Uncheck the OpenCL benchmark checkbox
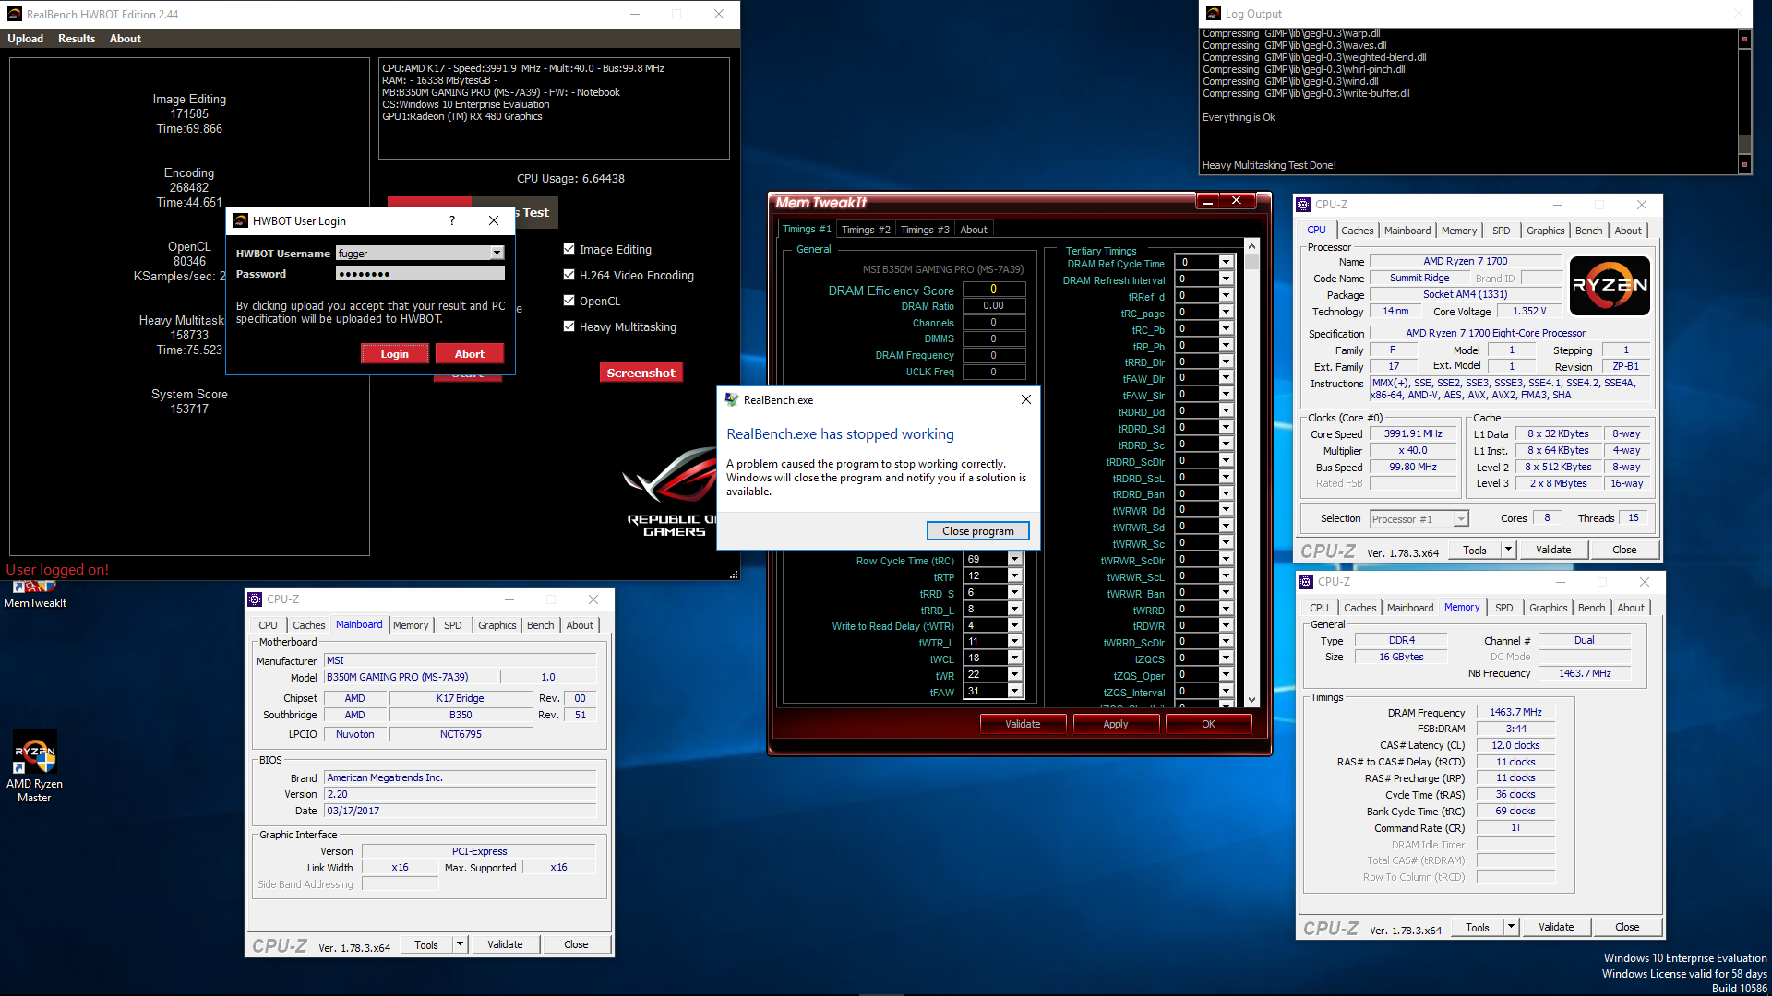This screenshot has height=996, width=1772. point(569,301)
